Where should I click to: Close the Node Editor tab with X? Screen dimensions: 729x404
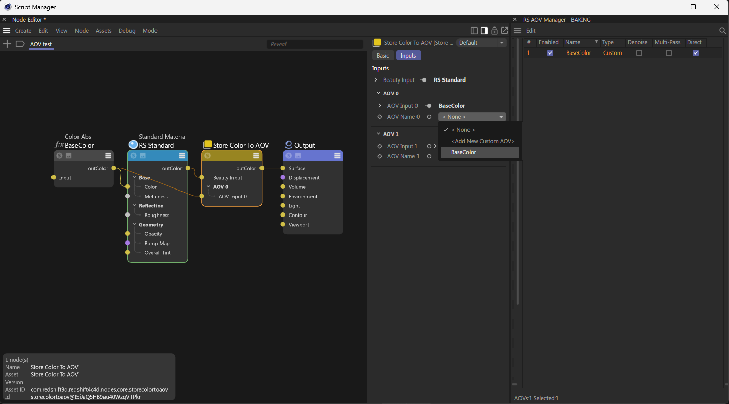(x=4, y=20)
